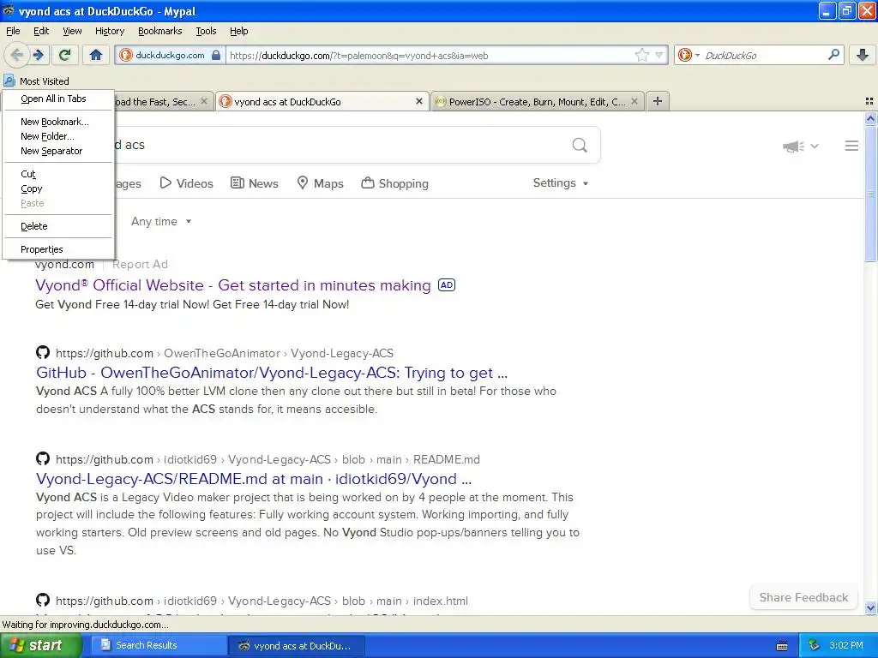This screenshot has height=658, width=878.
Task: Select Open All in Tabs from context menu
Action: [58, 99]
